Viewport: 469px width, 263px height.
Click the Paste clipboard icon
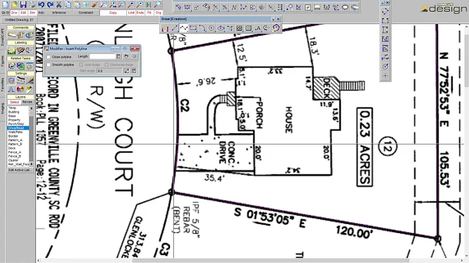coord(77,5)
